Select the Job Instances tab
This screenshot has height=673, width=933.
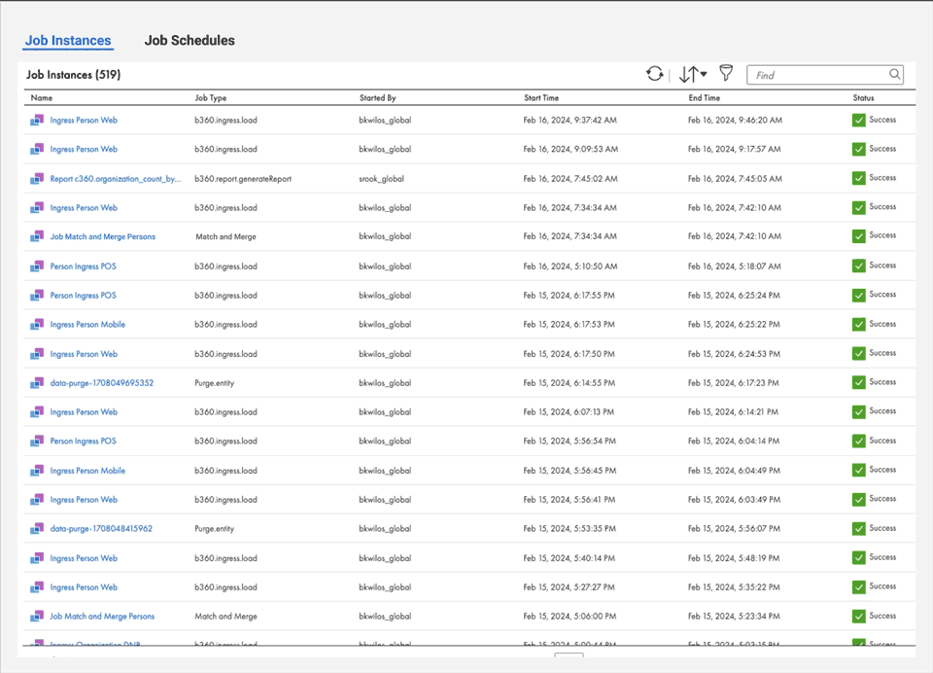(x=68, y=41)
